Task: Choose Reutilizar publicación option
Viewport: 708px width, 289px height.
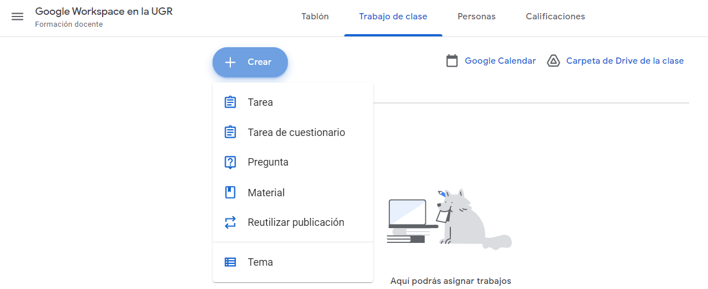Action: coord(293,222)
